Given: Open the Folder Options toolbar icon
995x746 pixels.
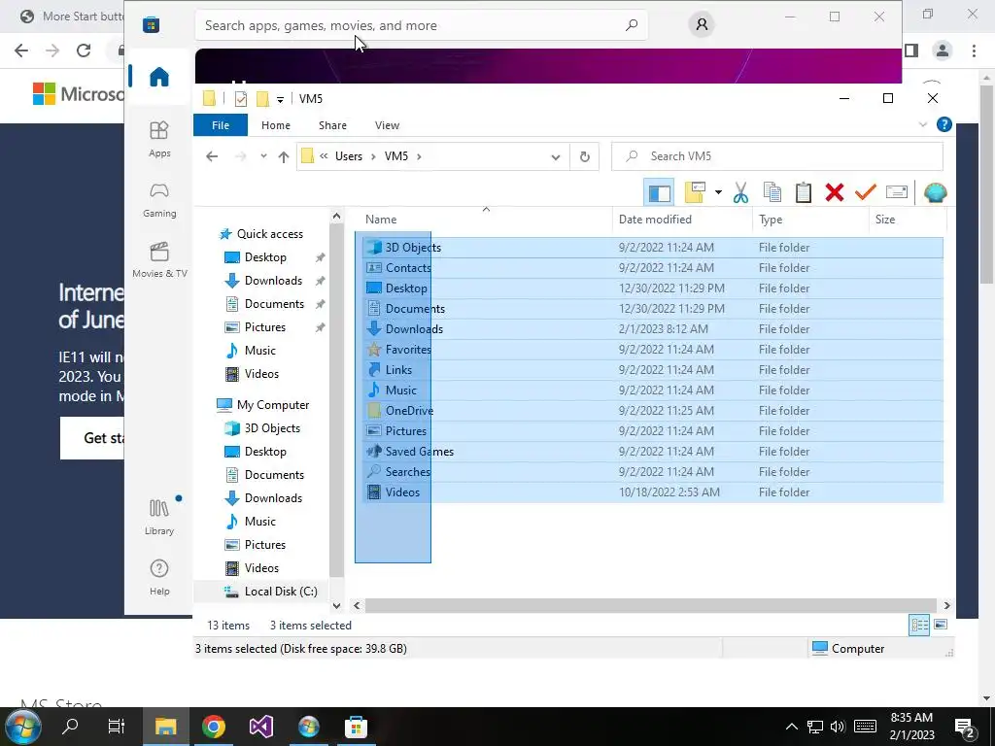Looking at the screenshot, I should click(695, 192).
